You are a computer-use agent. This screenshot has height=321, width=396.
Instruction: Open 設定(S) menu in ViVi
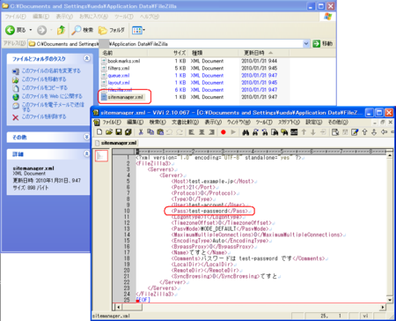tap(314, 122)
